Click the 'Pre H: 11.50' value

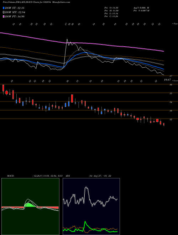click(111, 11)
